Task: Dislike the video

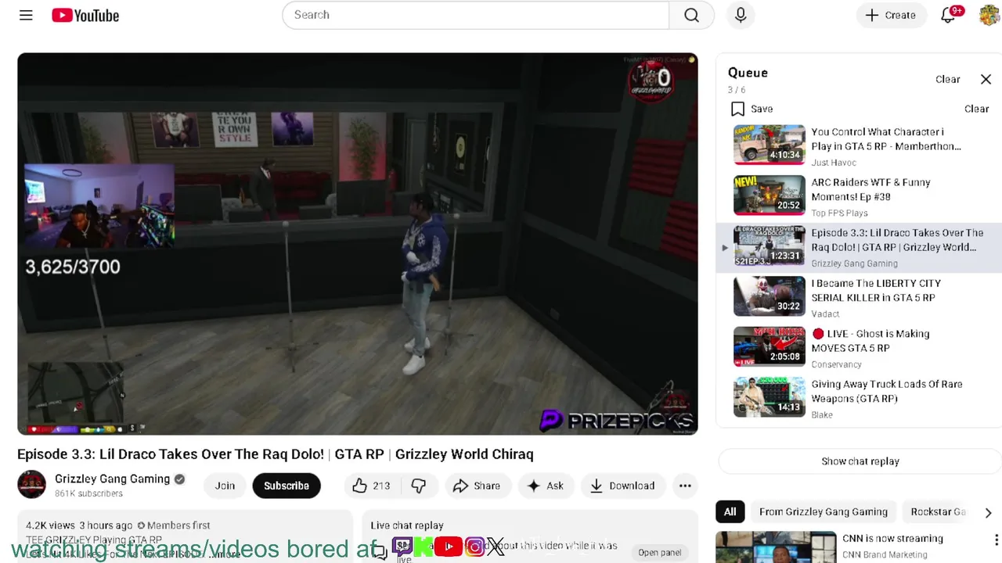Action: 419,486
